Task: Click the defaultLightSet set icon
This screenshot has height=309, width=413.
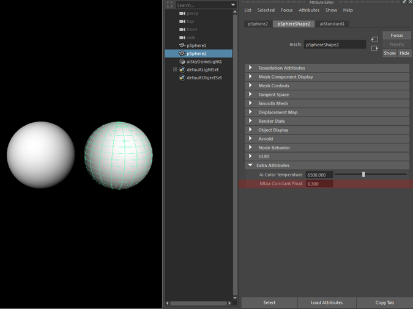Action: click(x=182, y=70)
